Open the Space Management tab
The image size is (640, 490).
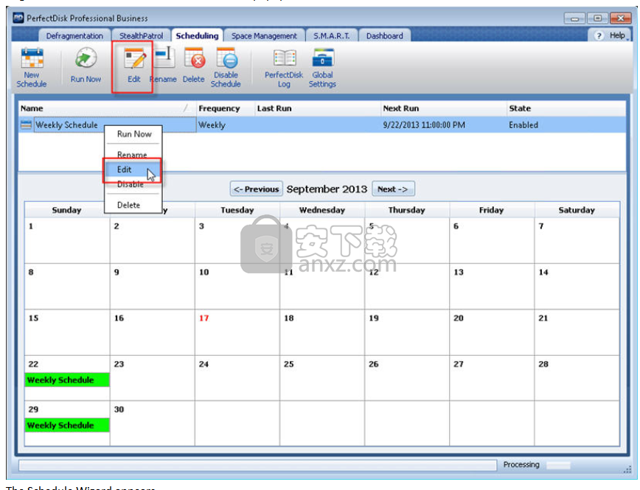(265, 36)
